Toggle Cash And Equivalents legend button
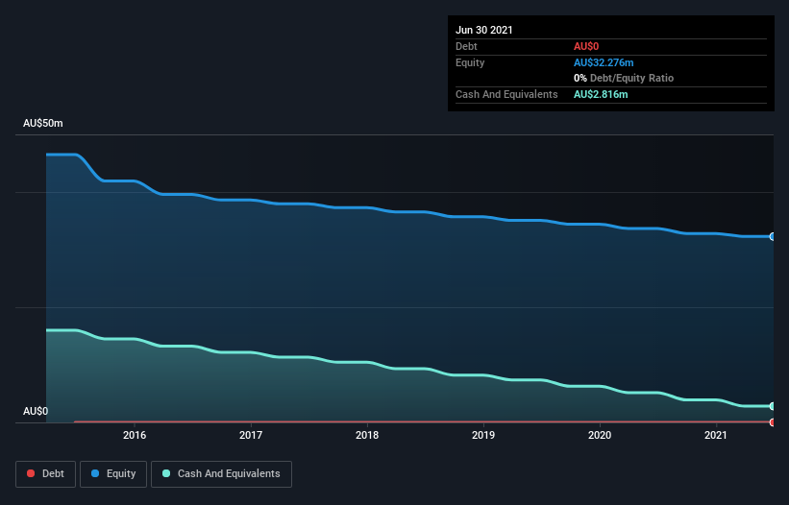This screenshot has height=505, width=789. click(x=221, y=474)
